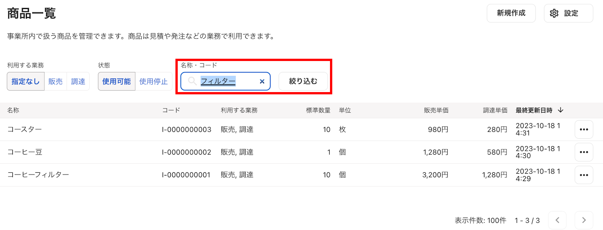Click code I-0000000003
The image size is (603, 230).
pyautogui.click(x=186, y=130)
